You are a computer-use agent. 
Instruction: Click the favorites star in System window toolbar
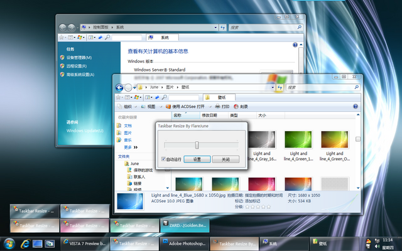(62, 38)
